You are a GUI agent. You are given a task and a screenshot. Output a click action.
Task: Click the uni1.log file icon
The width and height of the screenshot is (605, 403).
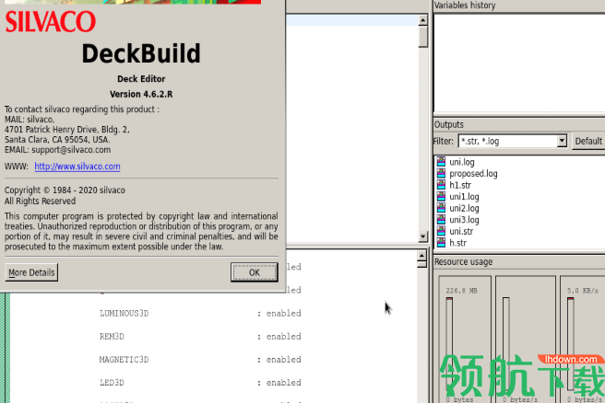441,196
